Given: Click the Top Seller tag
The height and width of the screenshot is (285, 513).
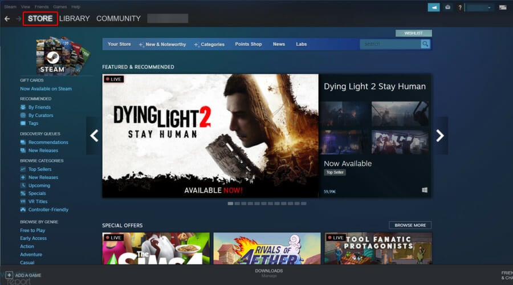Looking at the screenshot, I should 335,173.
